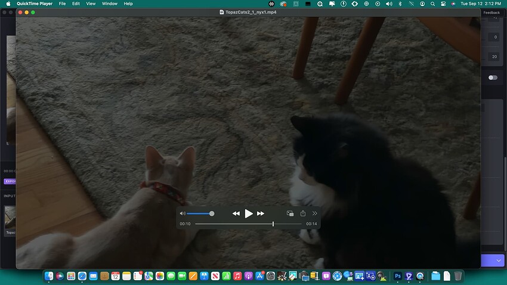507x285 pixels.
Task: Play the video in QuickTime
Action: pos(249,213)
